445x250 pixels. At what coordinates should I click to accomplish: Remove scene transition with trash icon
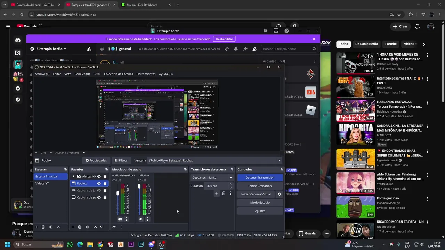tap(224, 193)
